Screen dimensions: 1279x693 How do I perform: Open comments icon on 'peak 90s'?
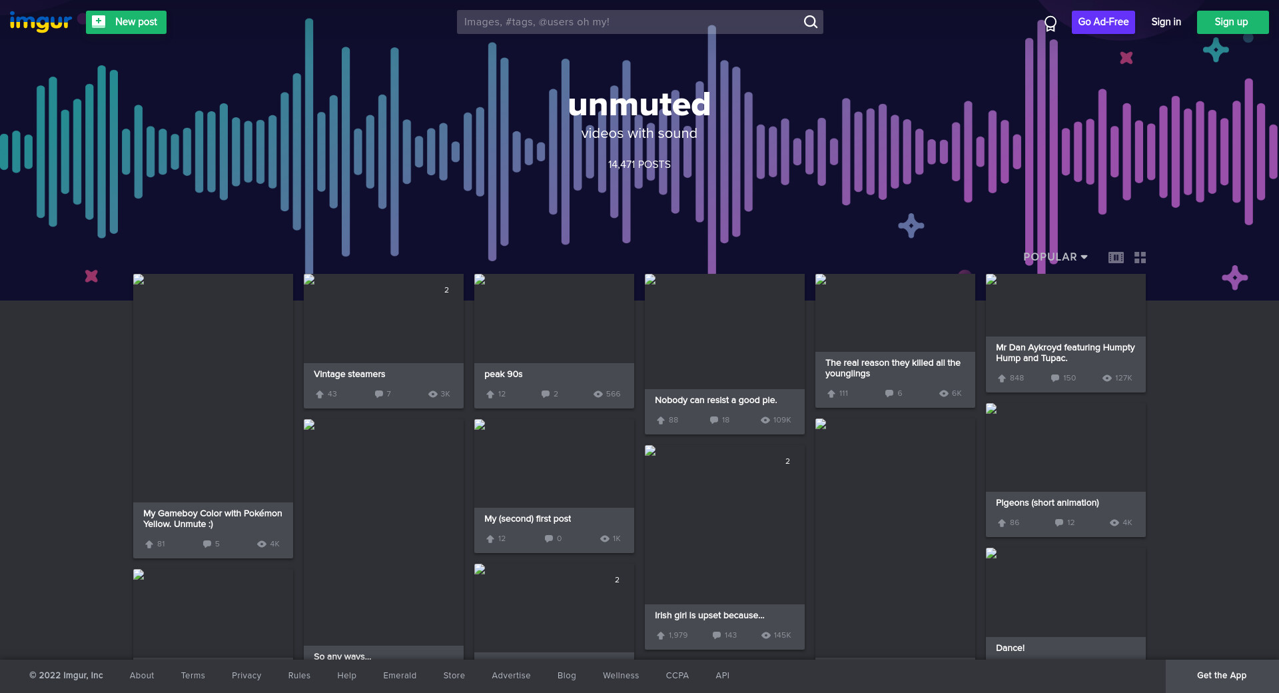click(546, 394)
